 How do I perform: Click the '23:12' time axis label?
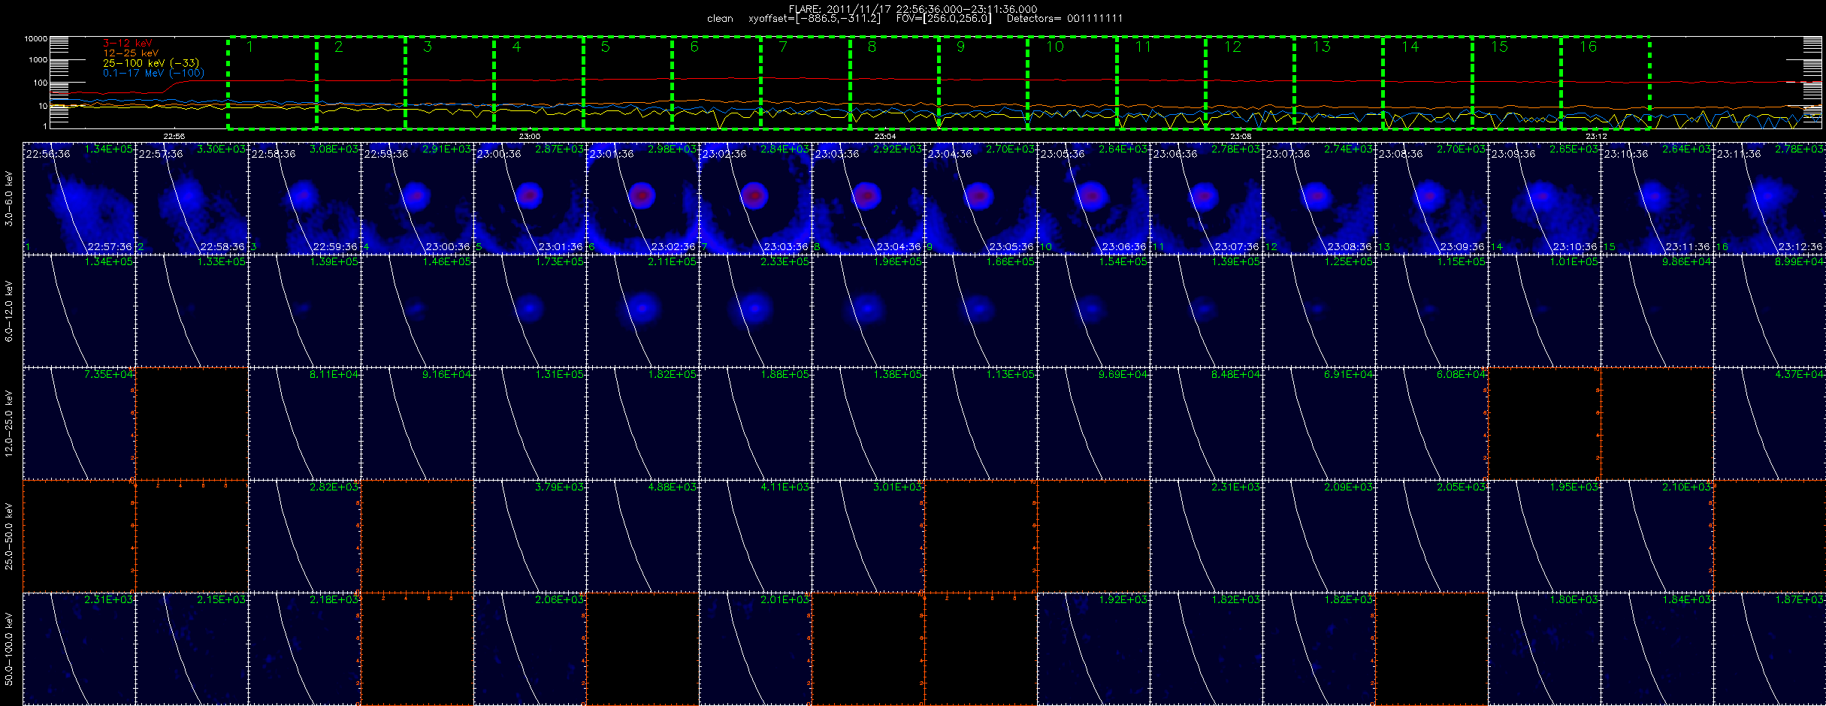pyautogui.click(x=1596, y=137)
